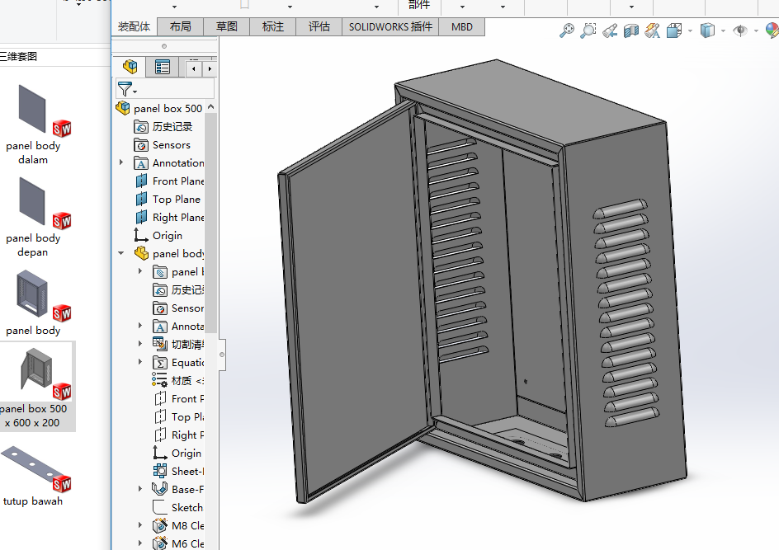Open the Display Style dropdown arrow

[723, 31]
